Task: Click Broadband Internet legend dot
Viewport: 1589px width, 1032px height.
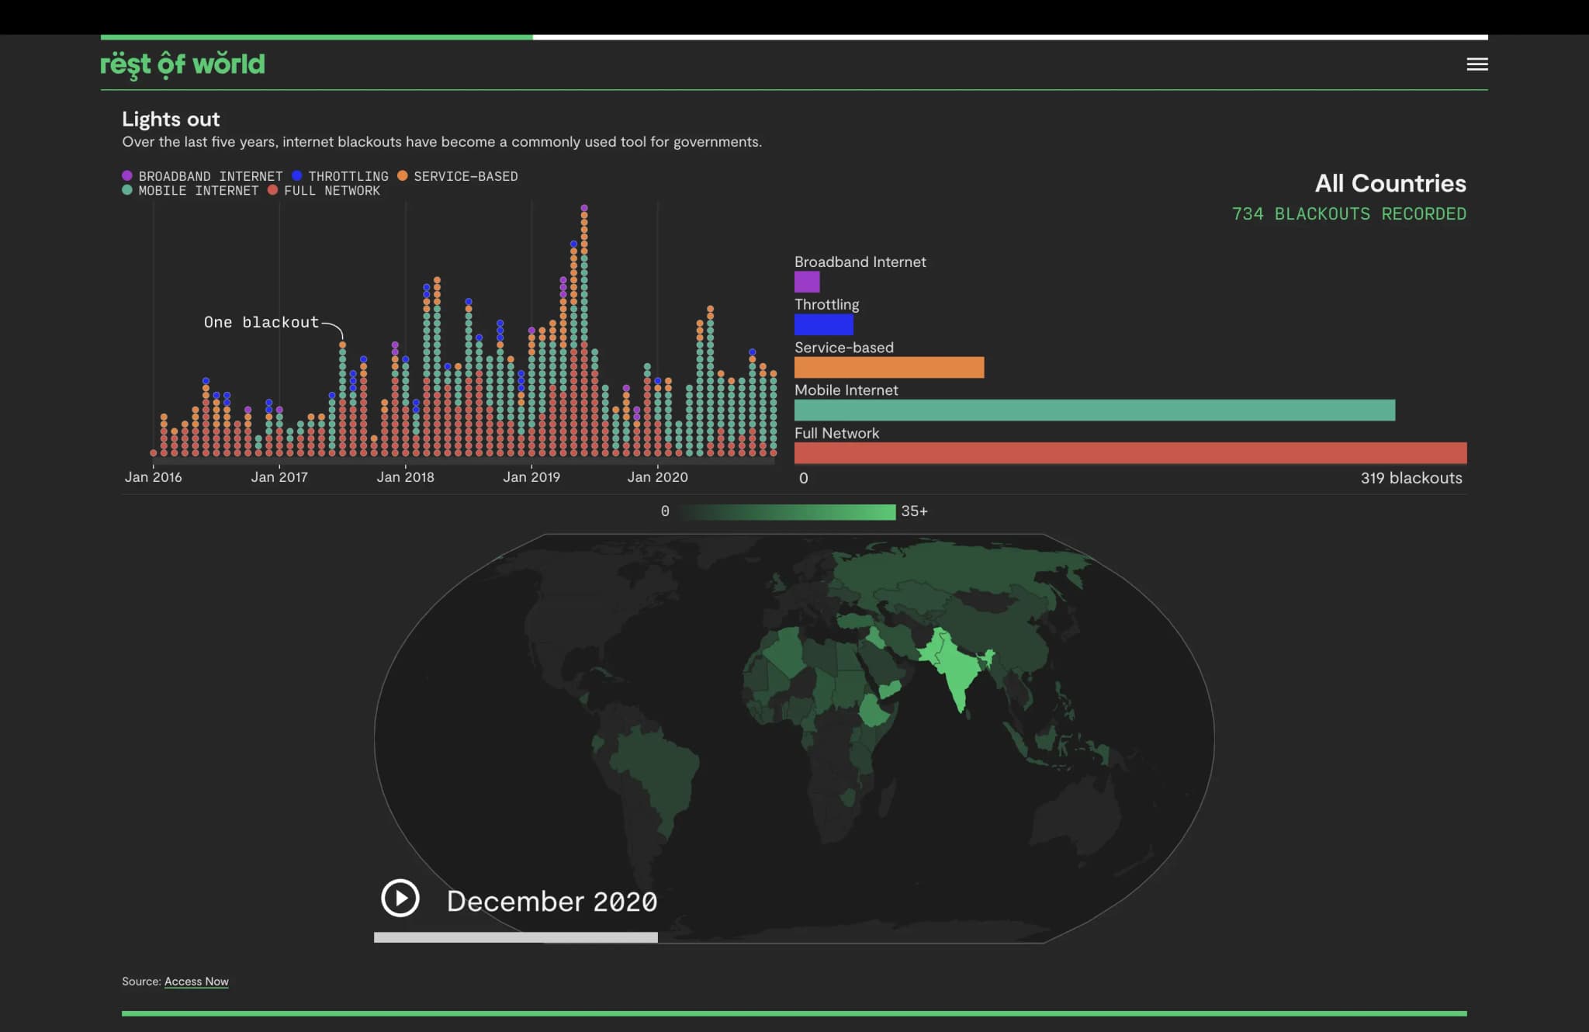Action: [x=127, y=176]
